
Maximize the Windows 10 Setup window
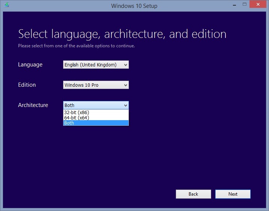pos(245,5)
